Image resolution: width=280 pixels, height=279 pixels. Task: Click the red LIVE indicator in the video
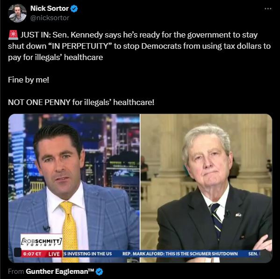(54, 254)
